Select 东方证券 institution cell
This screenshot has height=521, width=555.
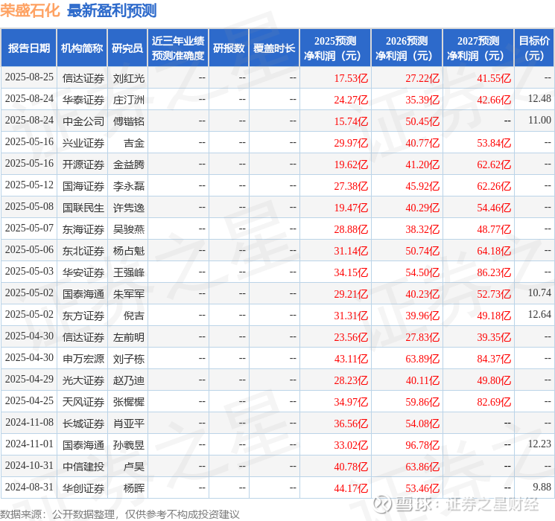point(83,316)
